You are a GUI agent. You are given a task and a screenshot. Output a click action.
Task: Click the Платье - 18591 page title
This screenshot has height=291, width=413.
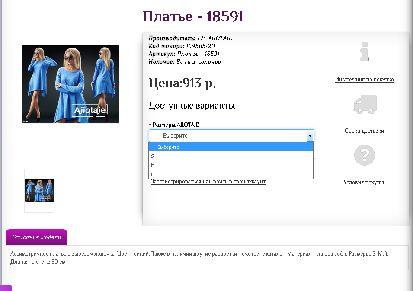pos(193,16)
